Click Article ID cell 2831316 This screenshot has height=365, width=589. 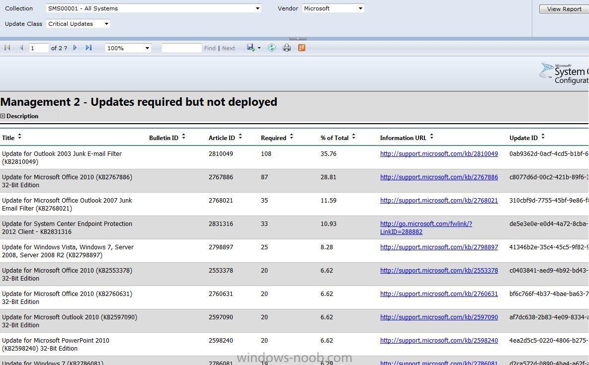pyautogui.click(x=221, y=224)
